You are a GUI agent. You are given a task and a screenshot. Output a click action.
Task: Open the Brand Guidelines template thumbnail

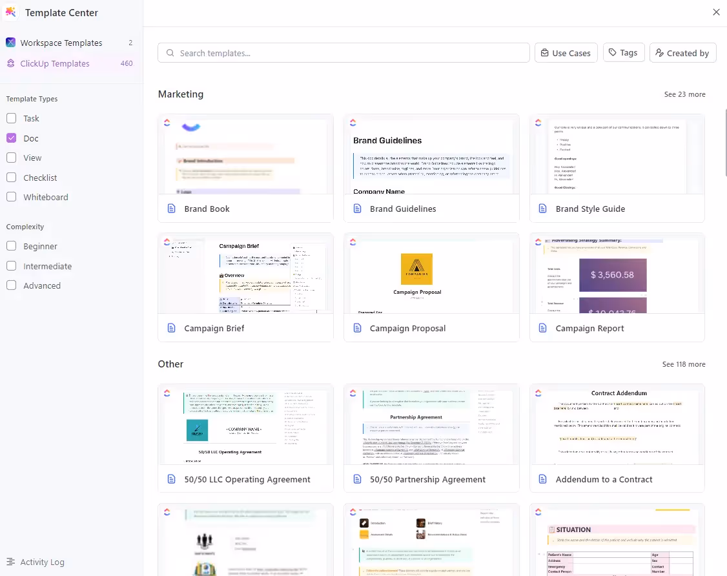[x=431, y=155]
